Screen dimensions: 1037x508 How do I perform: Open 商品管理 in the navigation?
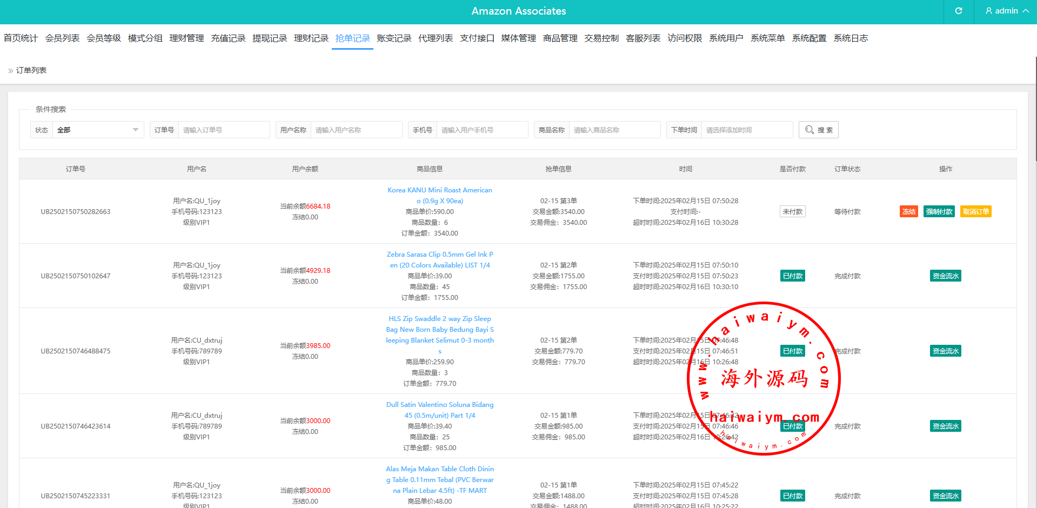[560, 38]
